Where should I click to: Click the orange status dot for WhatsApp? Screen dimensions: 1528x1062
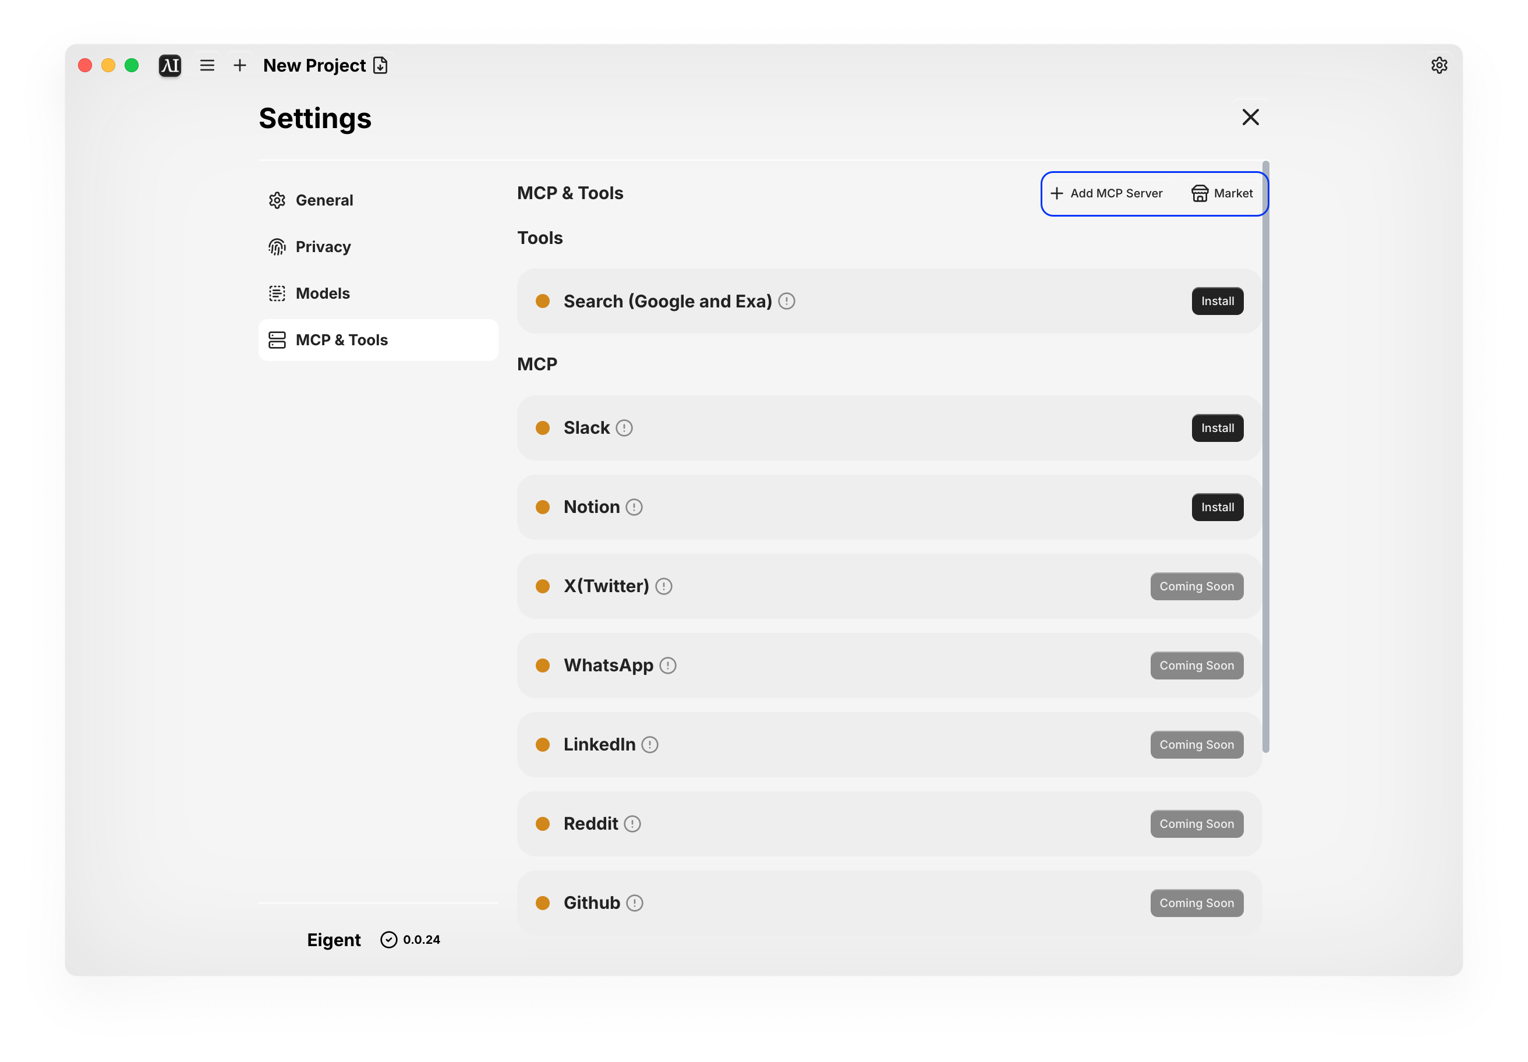pos(542,665)
